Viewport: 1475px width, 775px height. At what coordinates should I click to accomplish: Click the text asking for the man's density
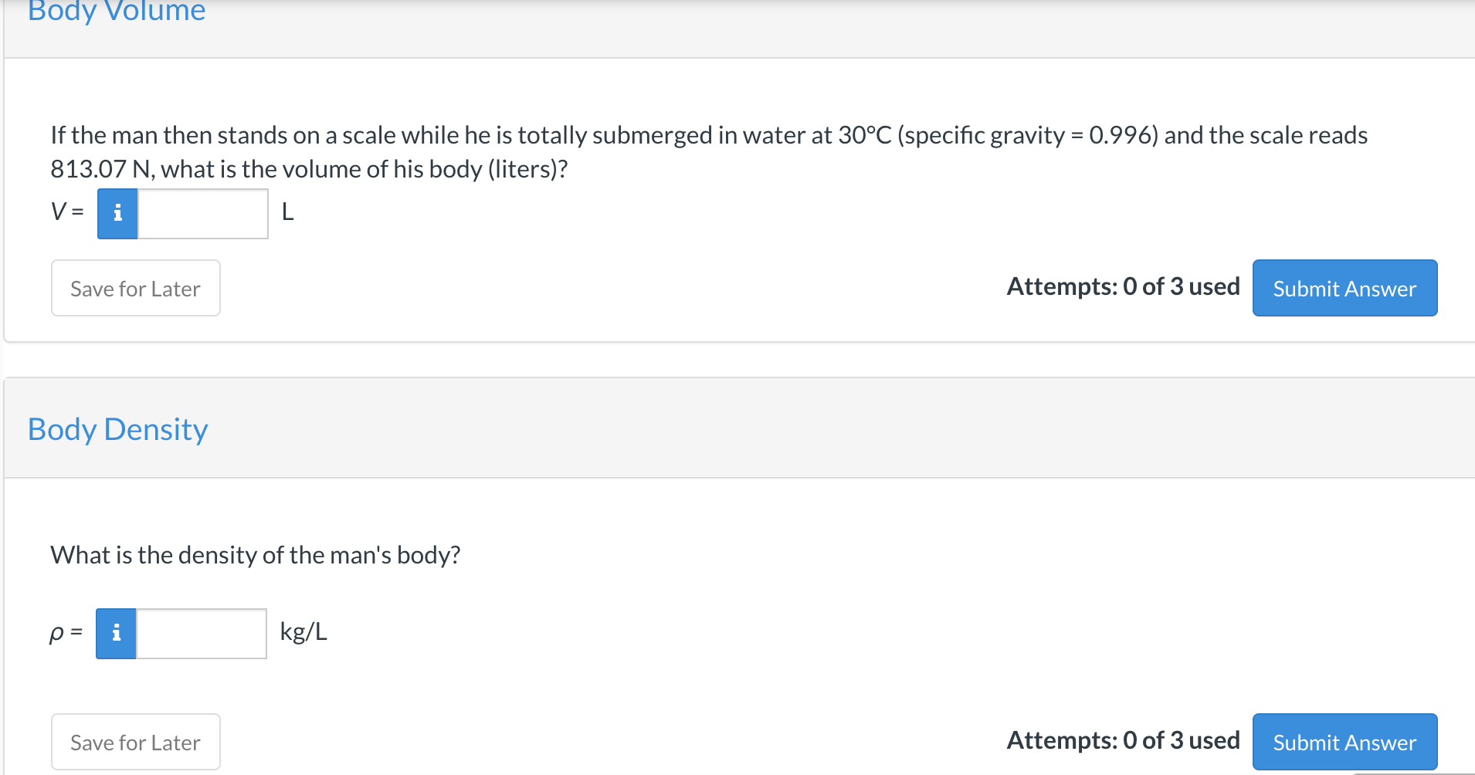(255, 555)
